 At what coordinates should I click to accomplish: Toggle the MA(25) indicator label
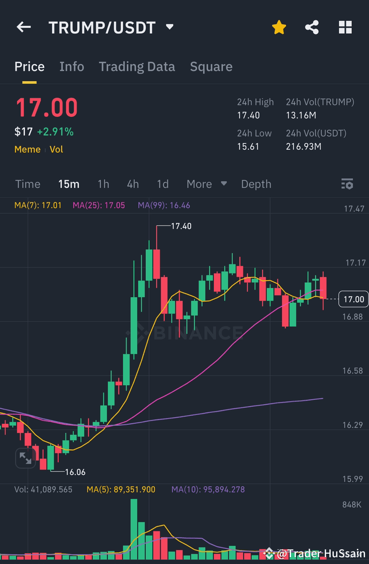coord(98,205)
